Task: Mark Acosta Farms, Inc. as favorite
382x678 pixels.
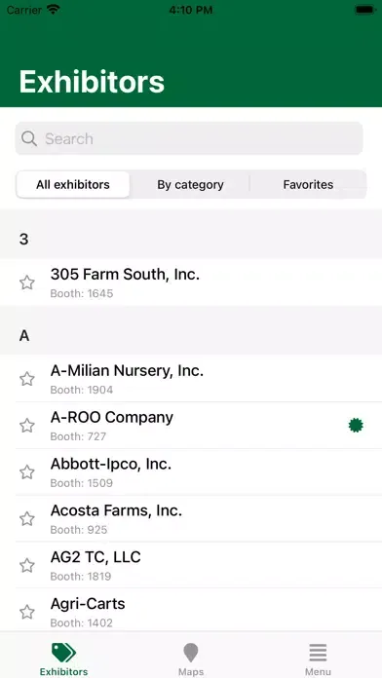Action: 27,518
